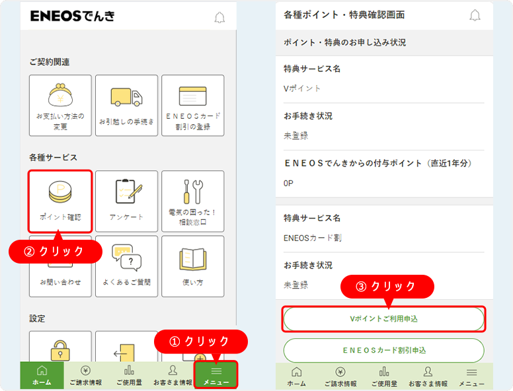Open ENEOSカード割引の登録 card tile
Viewport: 513px width, 391px height.
(x=192, y=105)
